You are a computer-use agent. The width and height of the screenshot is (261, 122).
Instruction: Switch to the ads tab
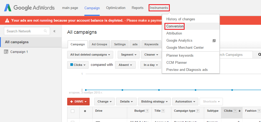tap(135, 45)
